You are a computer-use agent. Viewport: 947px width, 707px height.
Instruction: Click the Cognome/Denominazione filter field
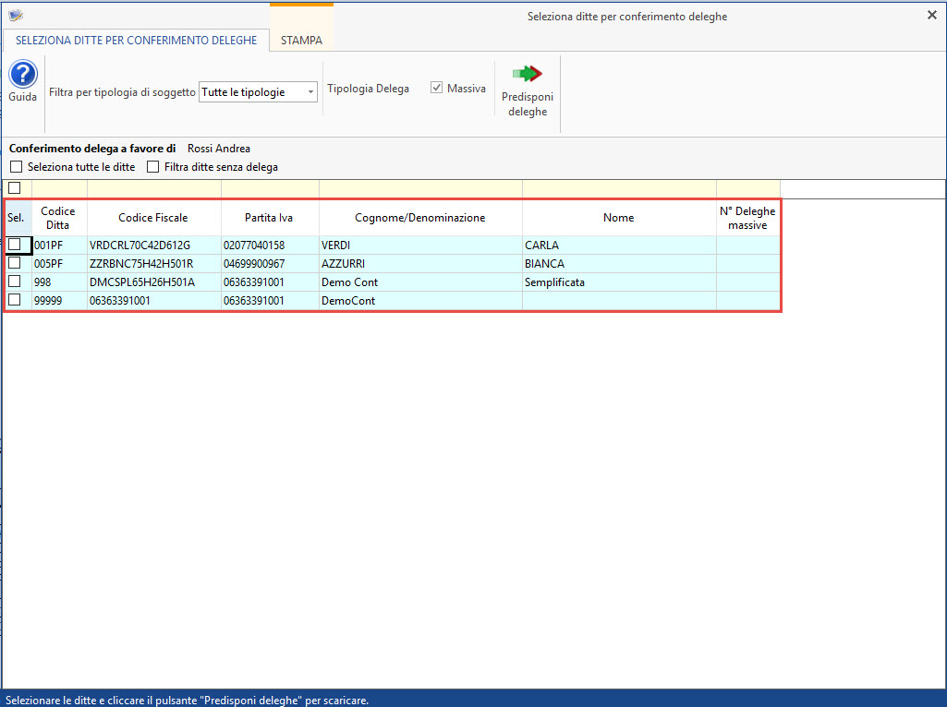tap(420, 188)
